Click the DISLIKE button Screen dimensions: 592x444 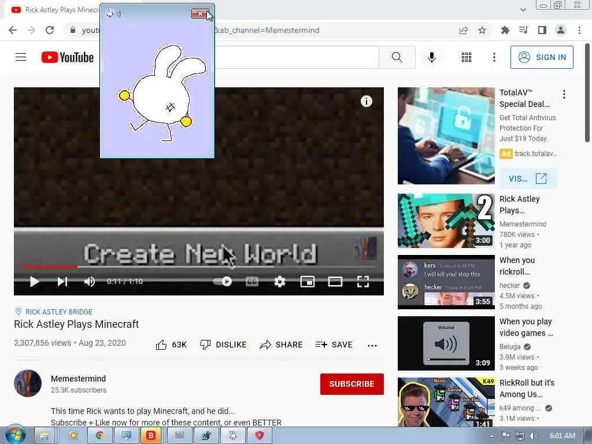tap(223, 345)
